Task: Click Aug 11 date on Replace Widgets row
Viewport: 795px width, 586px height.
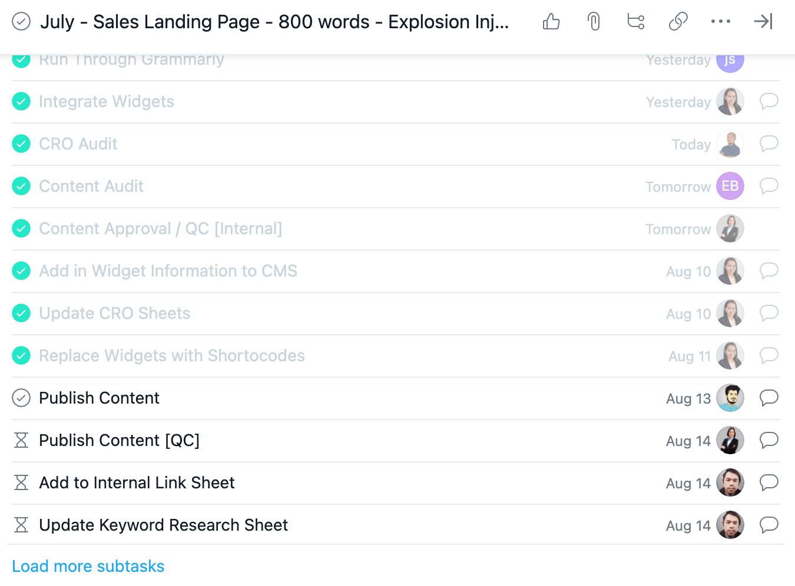Action: (x=690, y=357)
